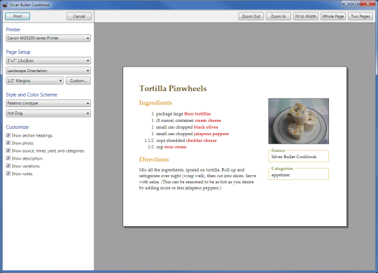Switch to Whole Page view
Image resolution: width=378 pixels, height=273 pixels.
coord(333,16)
